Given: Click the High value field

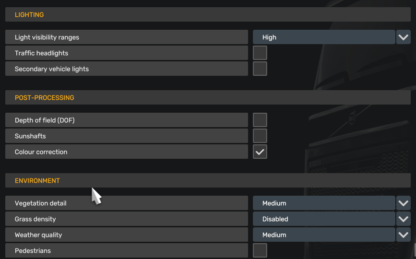Looking at the screenshot, I should tap(324, 37).
